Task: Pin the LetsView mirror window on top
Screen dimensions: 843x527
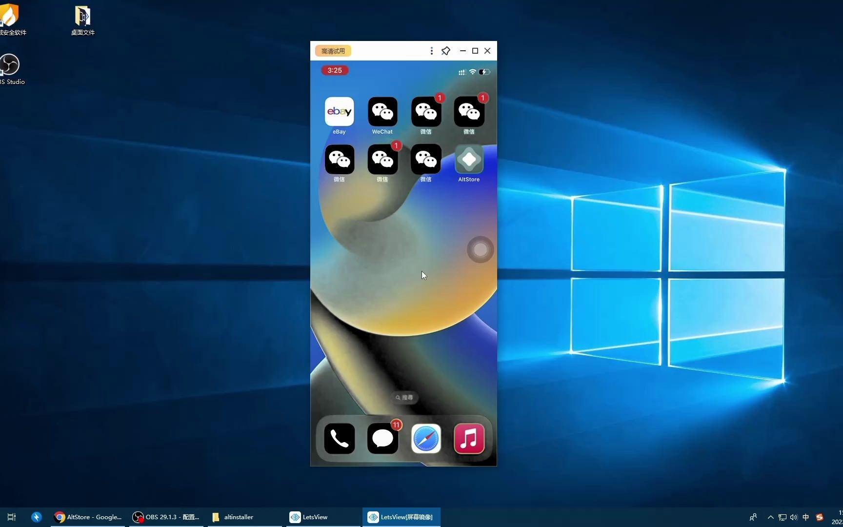Action: pos(446,51)
